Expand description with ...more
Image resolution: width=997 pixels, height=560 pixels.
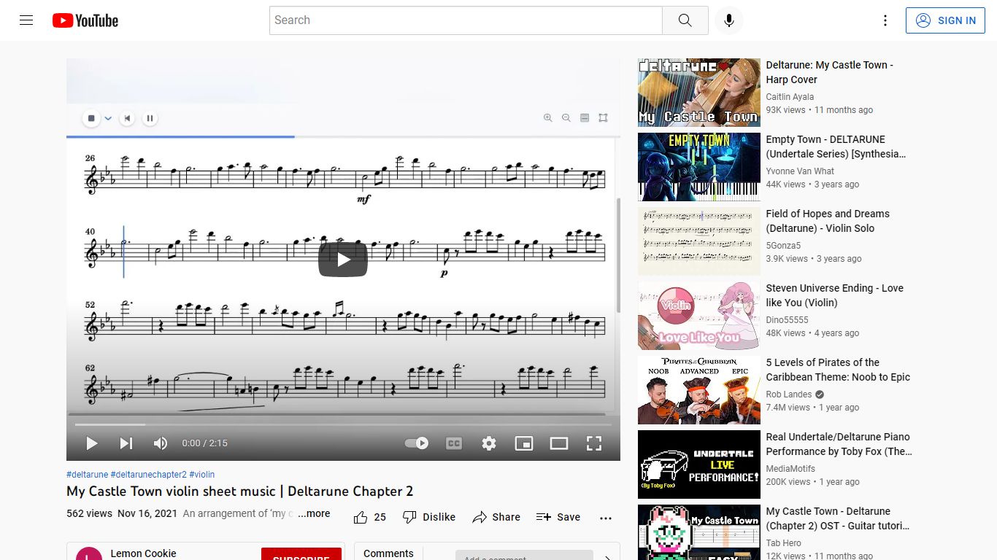click(314, 513)
